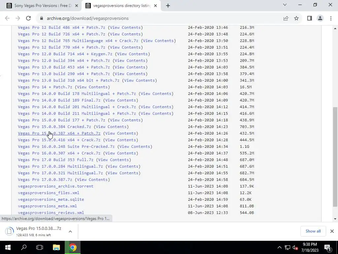Download Vegas Pro 12 Build 770 x64 + Patch.7z
Viewport: 338px width, 254px height.
[x=61, y=47]
